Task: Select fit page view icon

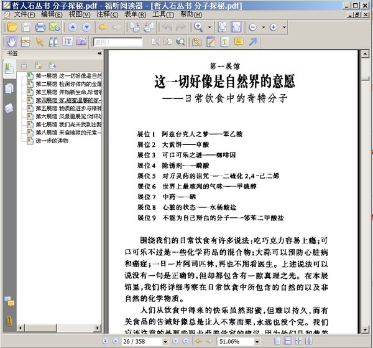Action: click(x=222, y=27)
